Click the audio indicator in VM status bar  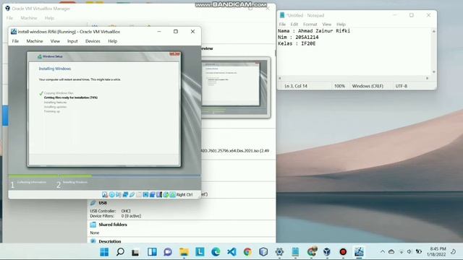[119, 194]
